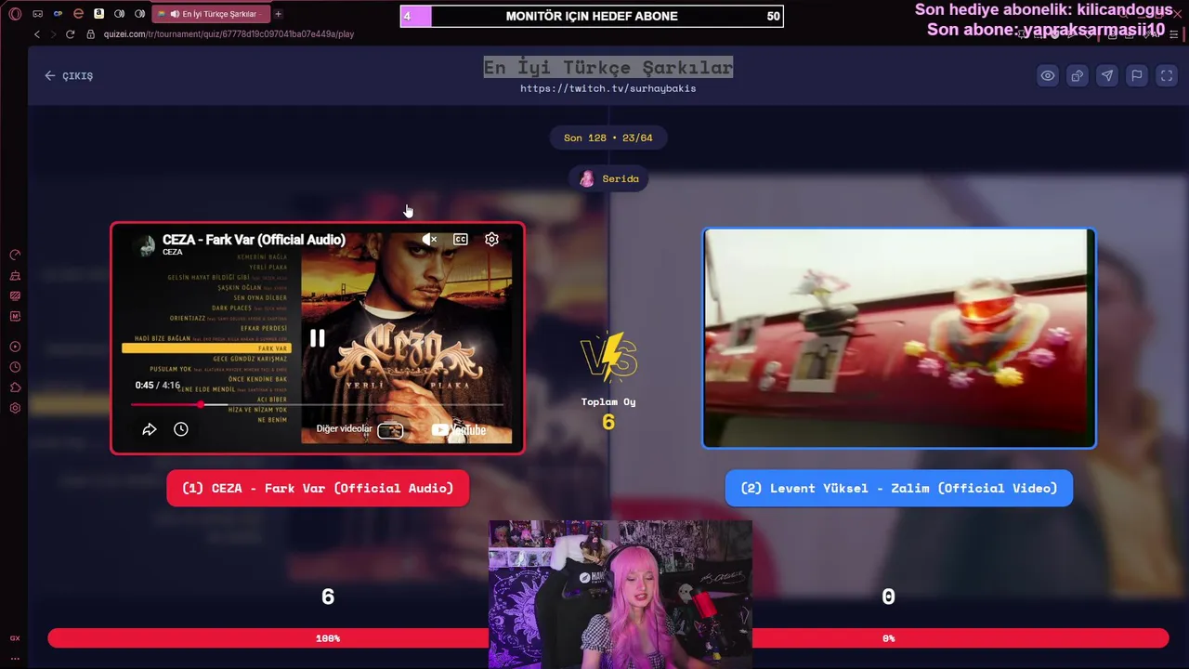Open sidebar GX Cleaner icon
The height and width of the screenshot is (669, 1189).
pos(15,276)
